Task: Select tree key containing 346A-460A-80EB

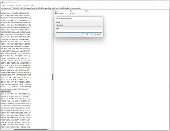Action: 15,49
